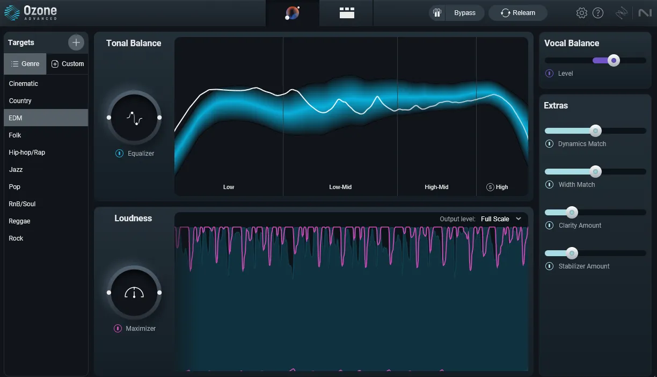Choose the RnB/Soul genre target
This screenshot has height=377, width=657.
46,204
